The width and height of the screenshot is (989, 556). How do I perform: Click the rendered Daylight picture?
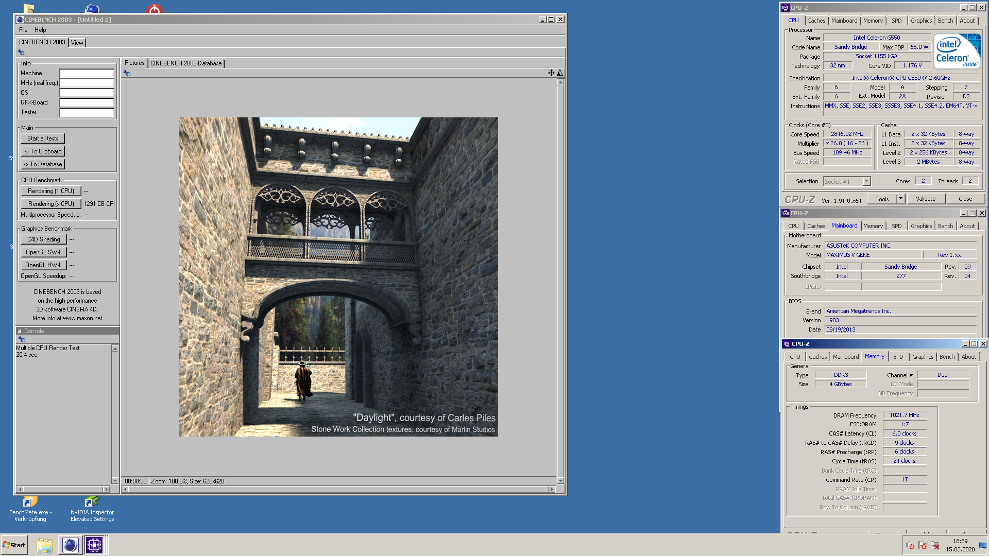click(338, 277)
